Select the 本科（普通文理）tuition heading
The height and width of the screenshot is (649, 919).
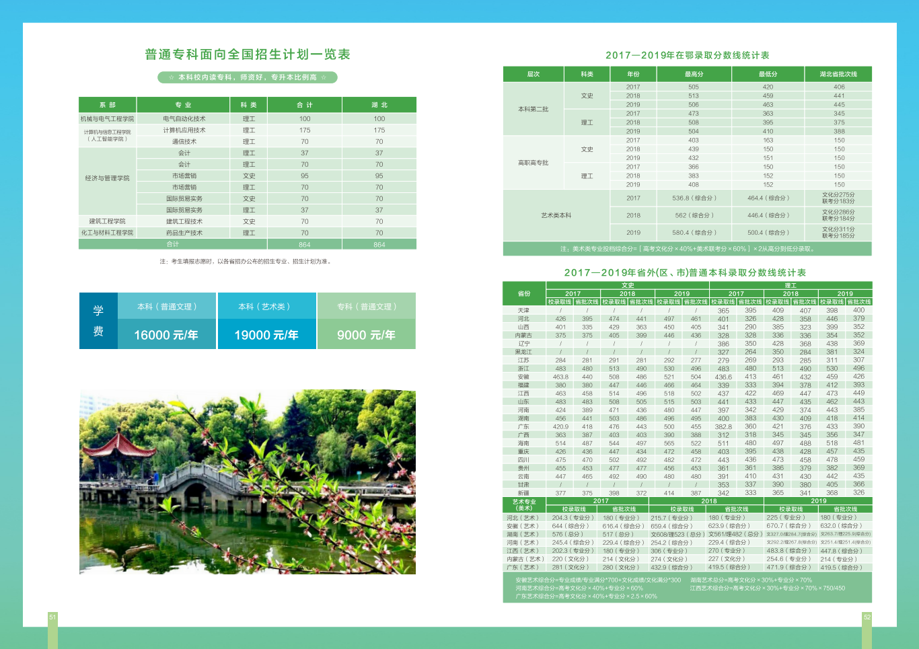167,307
